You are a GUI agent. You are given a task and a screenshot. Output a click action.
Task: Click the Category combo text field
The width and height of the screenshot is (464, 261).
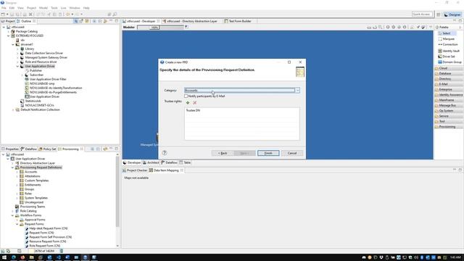point(240,91)
